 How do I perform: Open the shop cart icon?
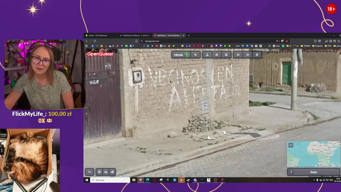click(x=195, y=55)
